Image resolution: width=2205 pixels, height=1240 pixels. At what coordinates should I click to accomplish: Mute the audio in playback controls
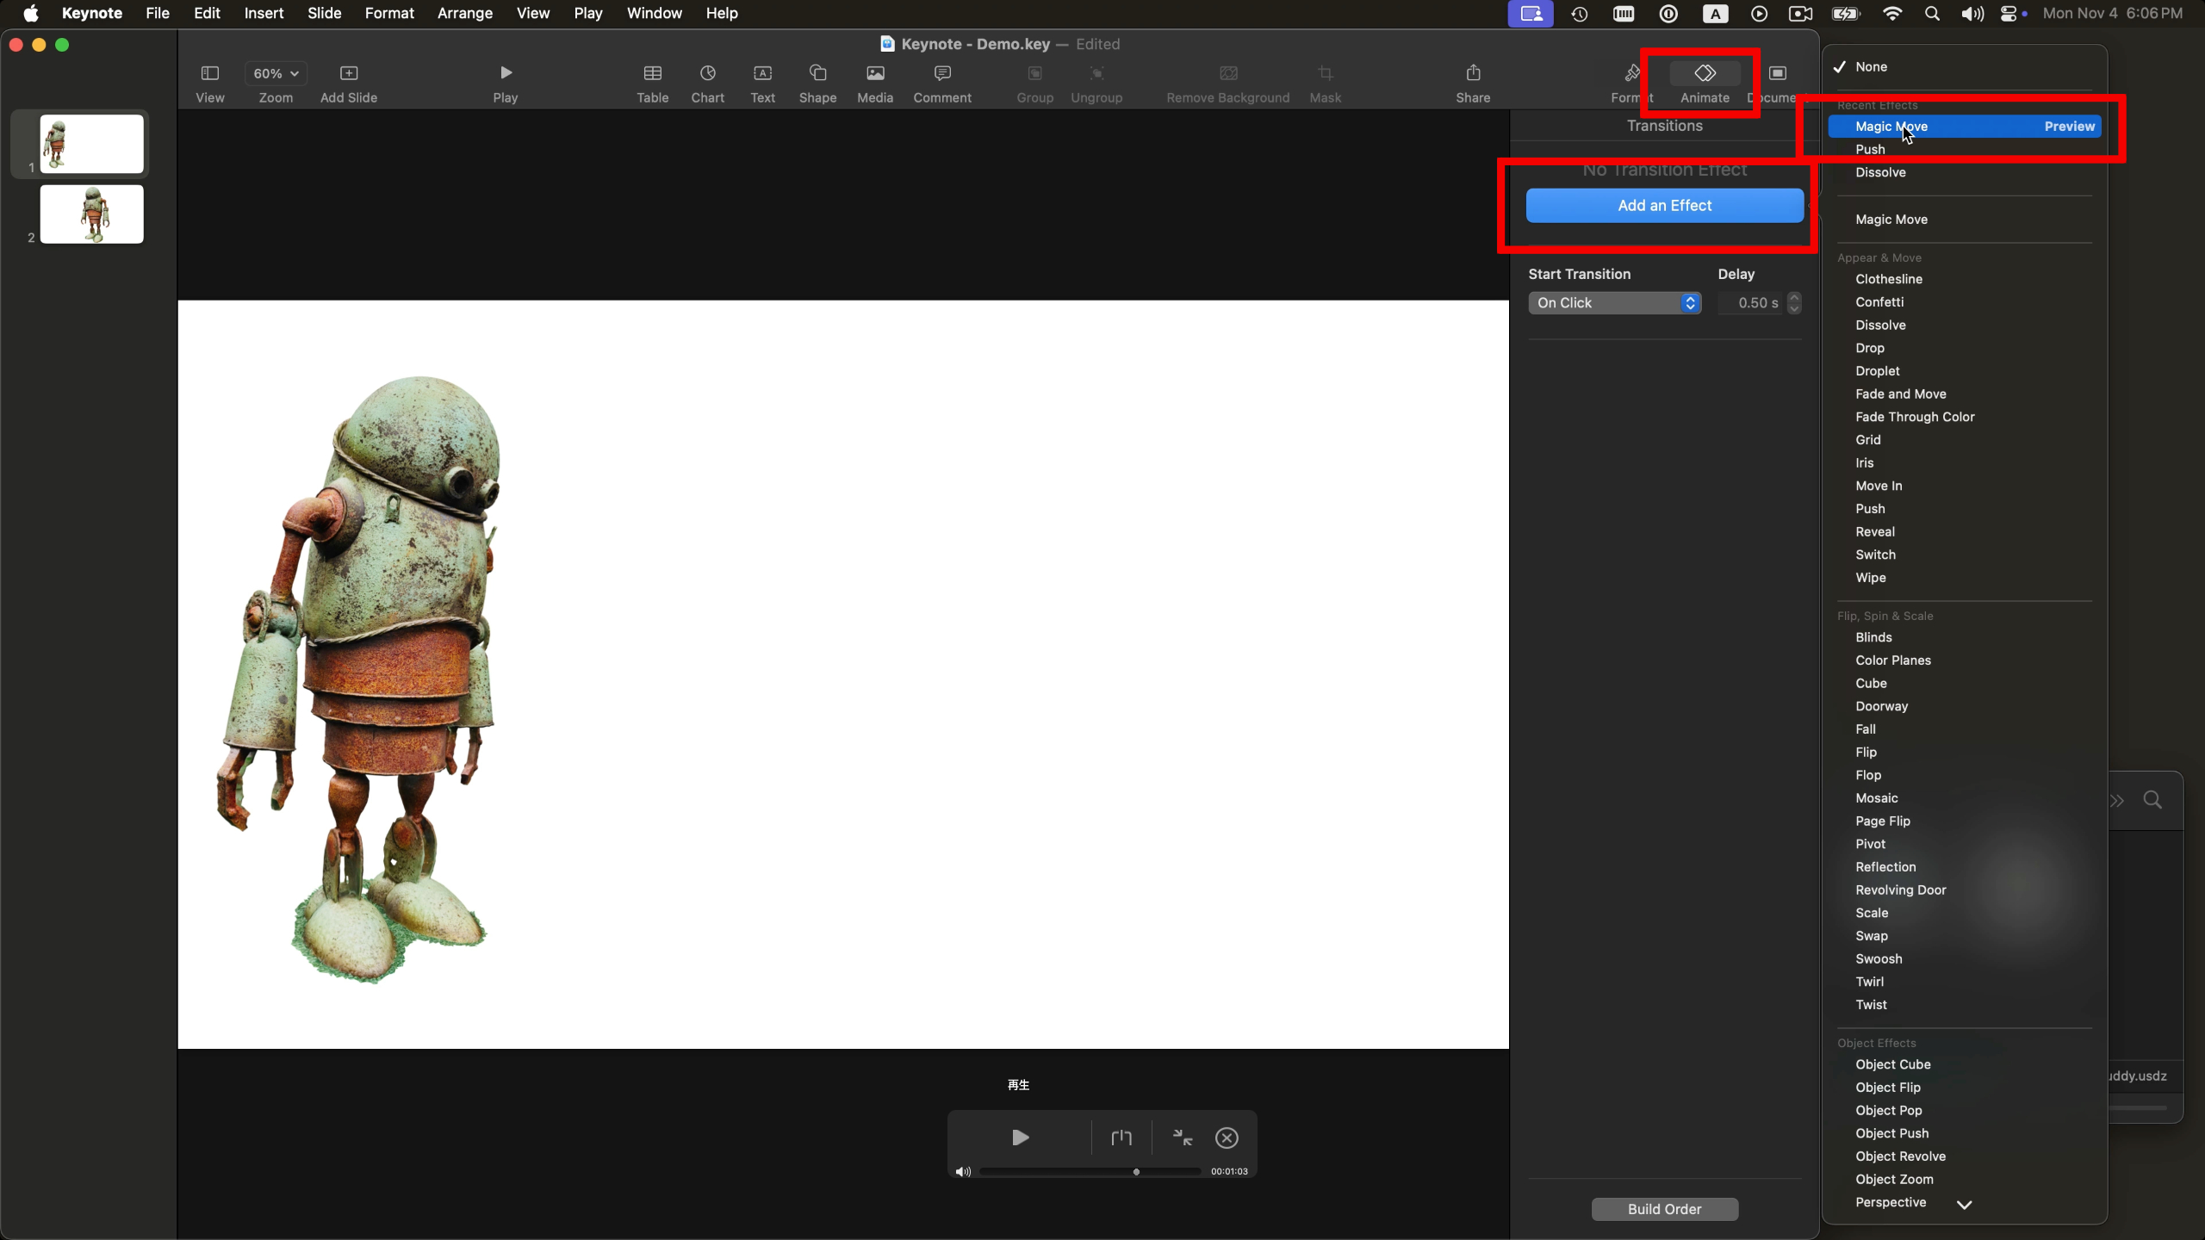click(x=962, y=1171)
